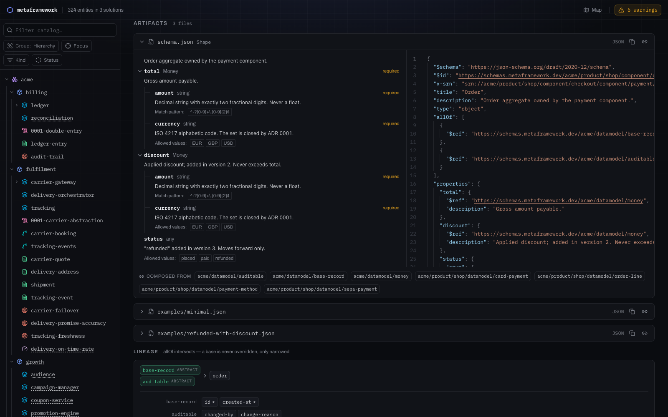Copy link to refunded-with-discount.json
This screenshot has width=668, height=417.
tap(645, 333)
